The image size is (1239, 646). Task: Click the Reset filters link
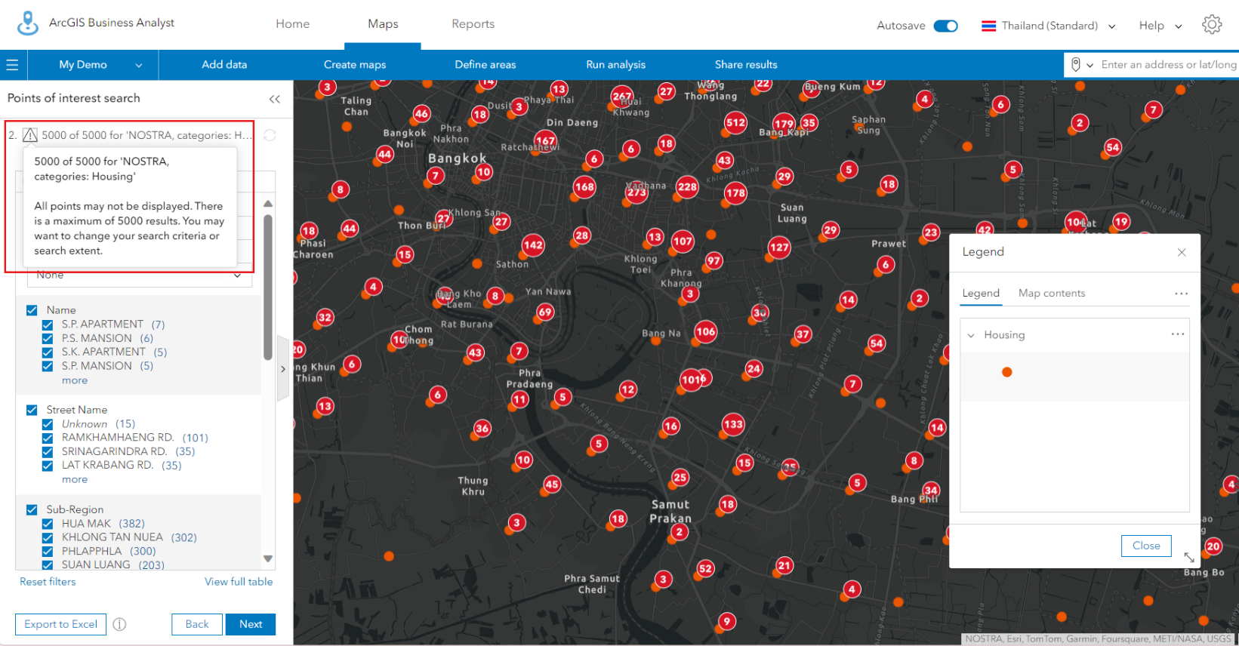pyautogui.click(x=48, y=582)
